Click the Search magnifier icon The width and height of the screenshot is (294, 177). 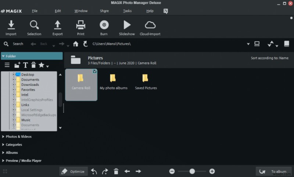tap(6, 44)
